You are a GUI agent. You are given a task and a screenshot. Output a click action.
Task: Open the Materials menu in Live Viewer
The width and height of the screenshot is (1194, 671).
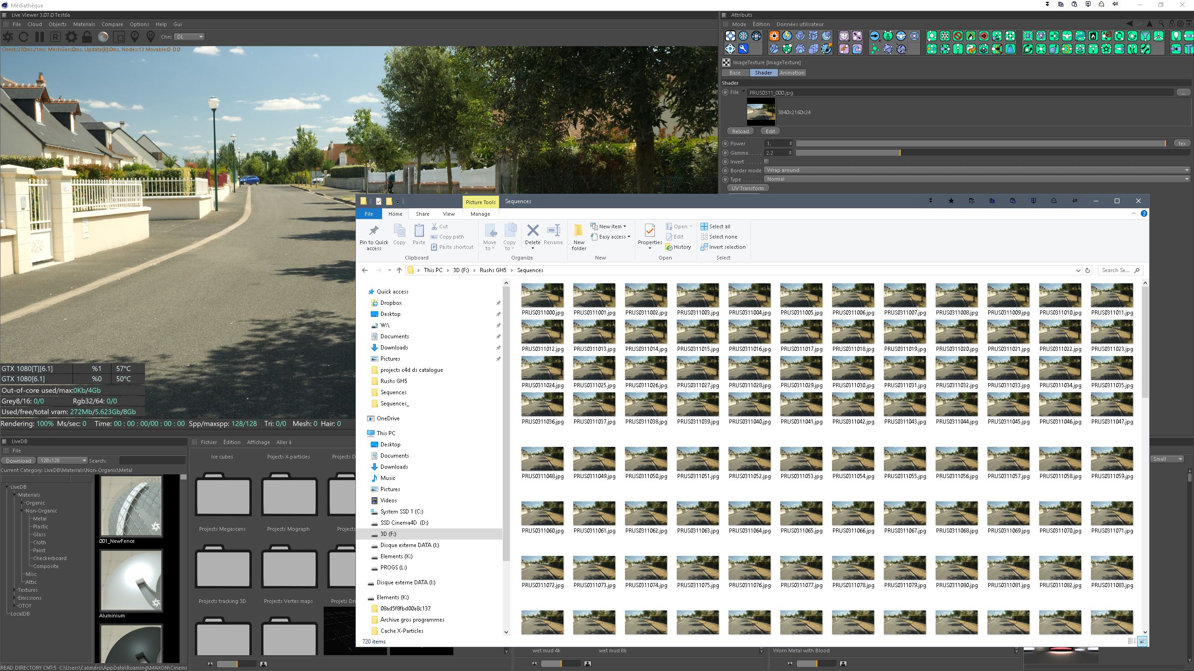[x=84, y=24]
